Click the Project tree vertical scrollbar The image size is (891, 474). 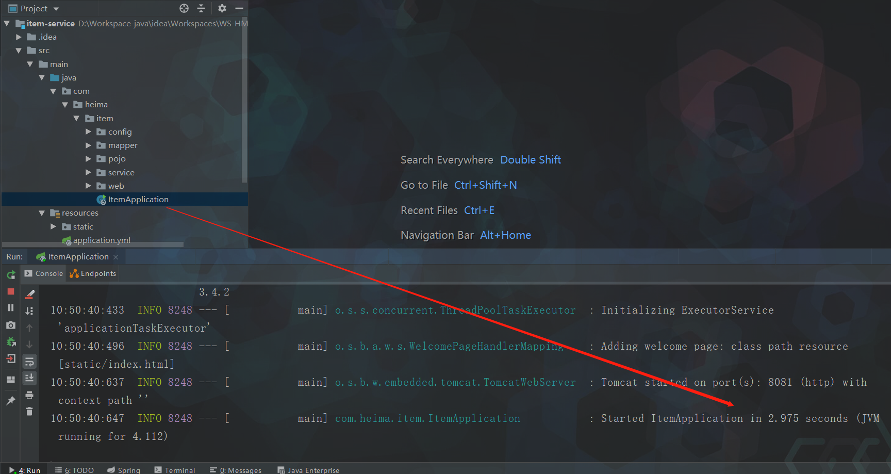click(x=244, y=101)
